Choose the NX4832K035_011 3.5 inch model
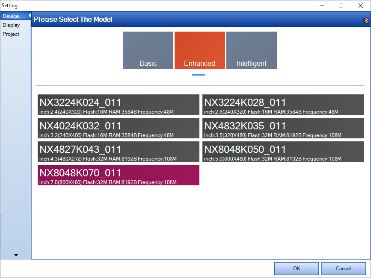 [283, 129]
